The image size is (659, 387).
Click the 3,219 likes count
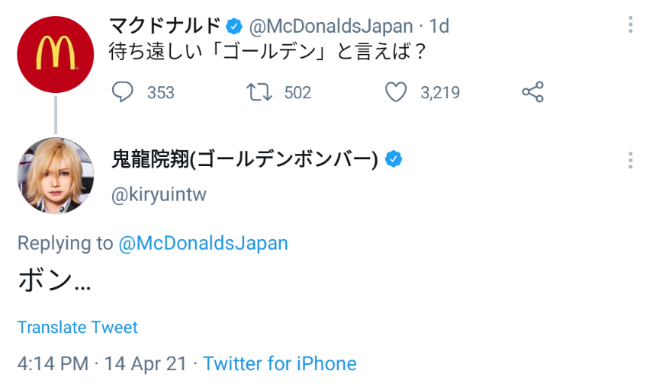point(440,92)
